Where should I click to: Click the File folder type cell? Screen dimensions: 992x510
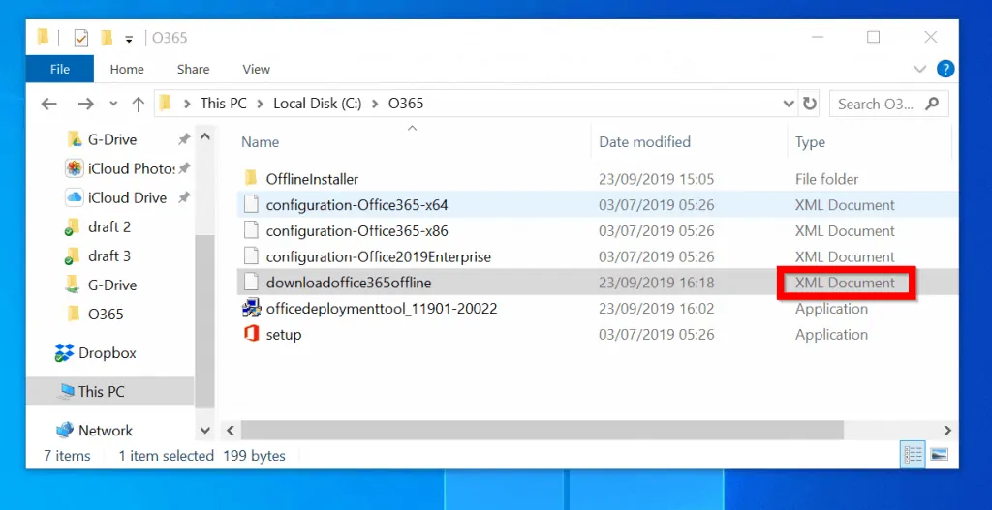[x=826, y=179]
